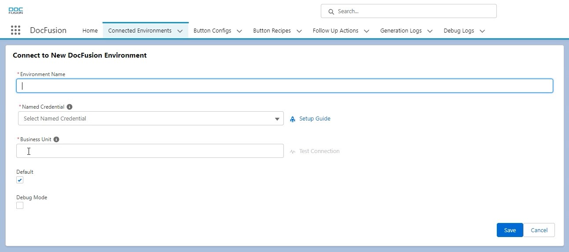
Task: Expand the Button Configs tab chevron
Action: click(239, 31)
